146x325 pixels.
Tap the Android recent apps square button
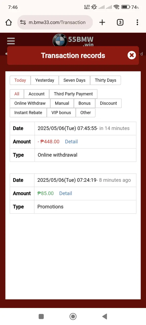[41, 316]
